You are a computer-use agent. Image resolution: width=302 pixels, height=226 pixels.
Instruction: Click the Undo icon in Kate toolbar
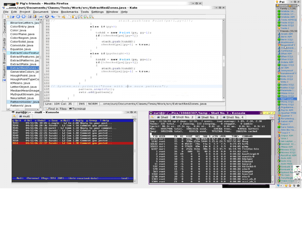coord(53,17)
